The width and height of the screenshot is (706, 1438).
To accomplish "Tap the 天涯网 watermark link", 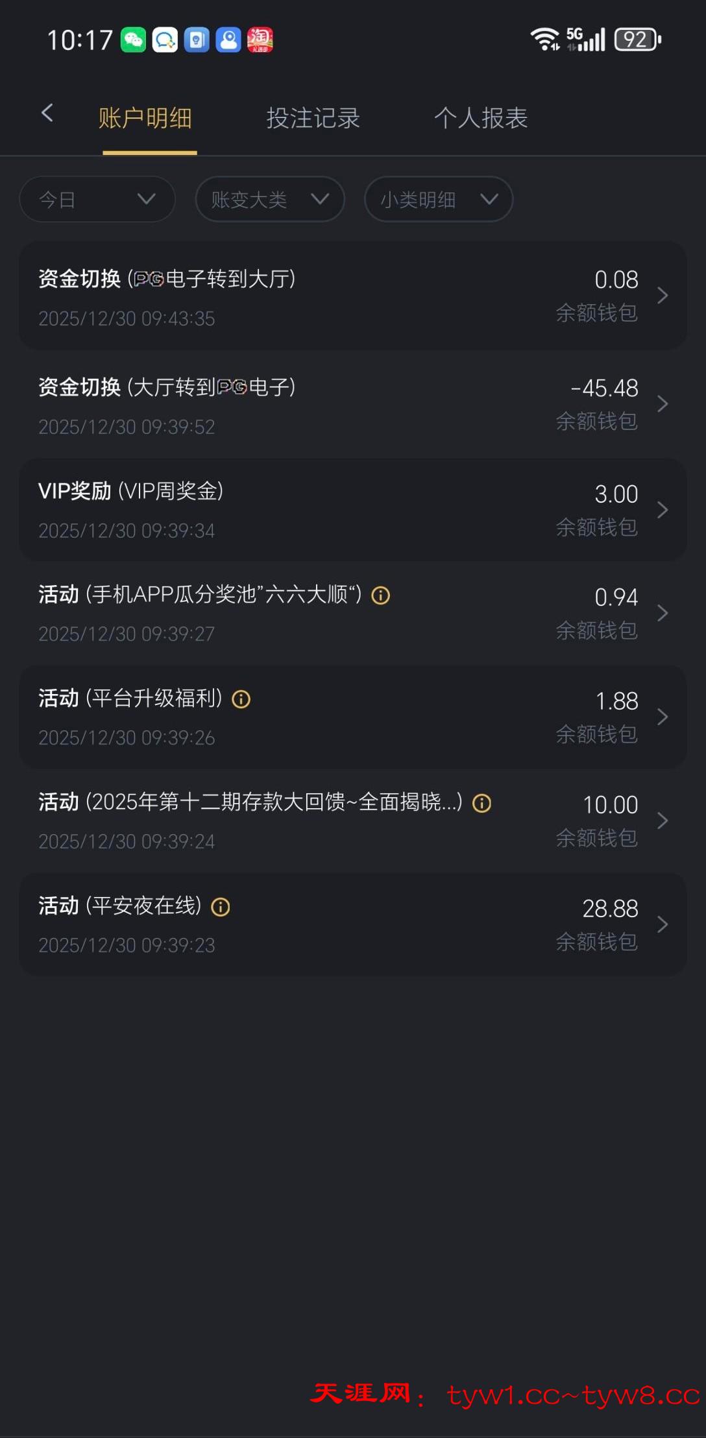I will tap(505, 1395).
